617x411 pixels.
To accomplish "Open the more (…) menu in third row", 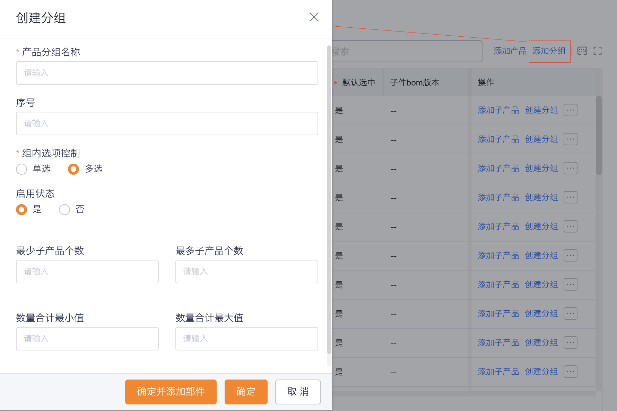I will tap(571, 168).
